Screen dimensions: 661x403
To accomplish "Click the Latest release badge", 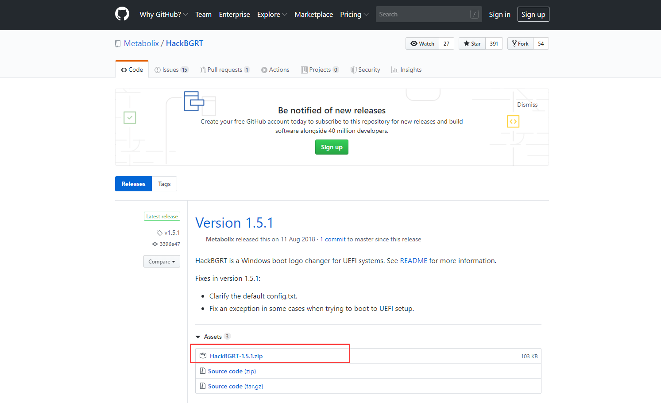I will (x=162, y=216).
